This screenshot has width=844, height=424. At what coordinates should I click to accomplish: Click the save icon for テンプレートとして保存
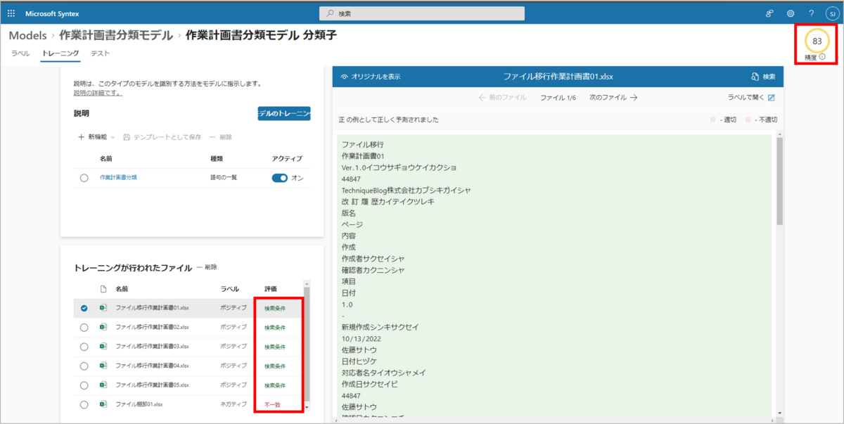127,137
